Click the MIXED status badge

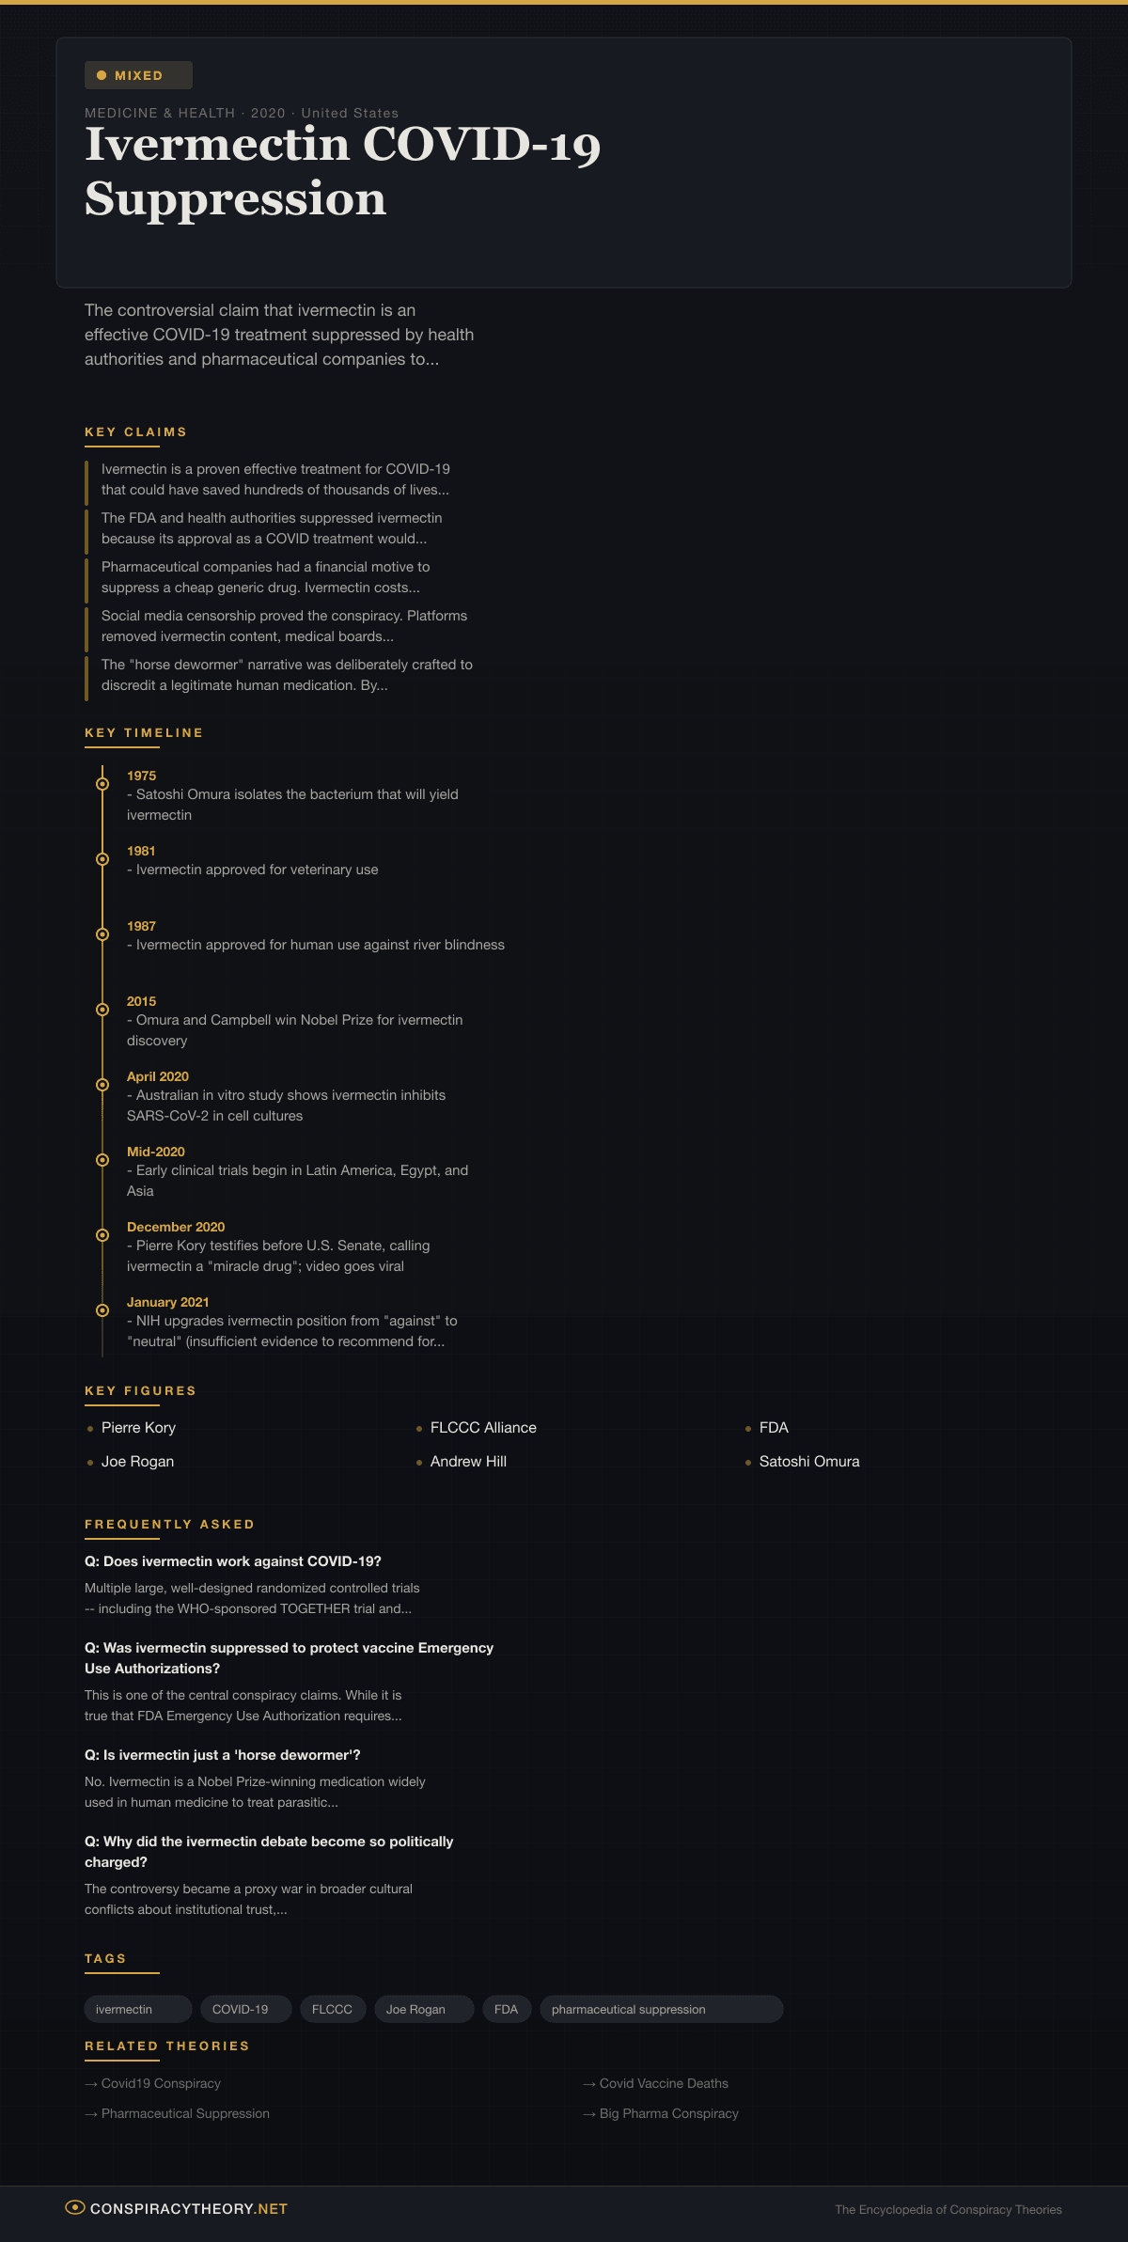tap(138, 75)
